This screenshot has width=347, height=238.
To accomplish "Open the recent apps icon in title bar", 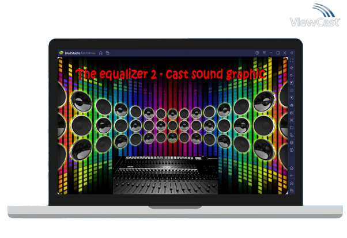I will [108, 53].
